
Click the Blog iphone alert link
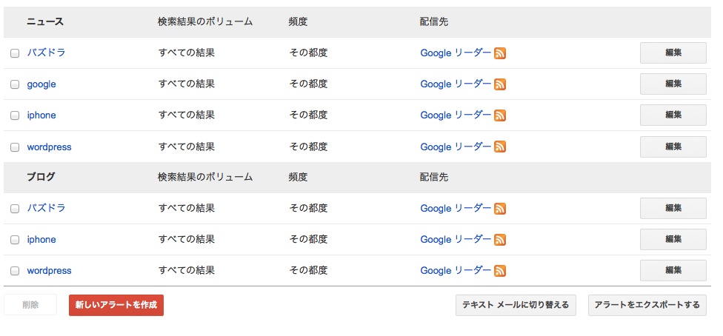click(x=41, y=240)
